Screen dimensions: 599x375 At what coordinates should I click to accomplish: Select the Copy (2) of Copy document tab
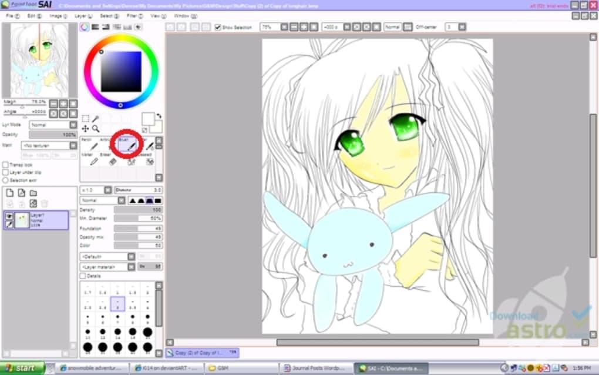click(202, 353)
